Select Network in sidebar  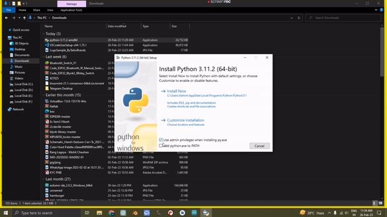(18, 109)
